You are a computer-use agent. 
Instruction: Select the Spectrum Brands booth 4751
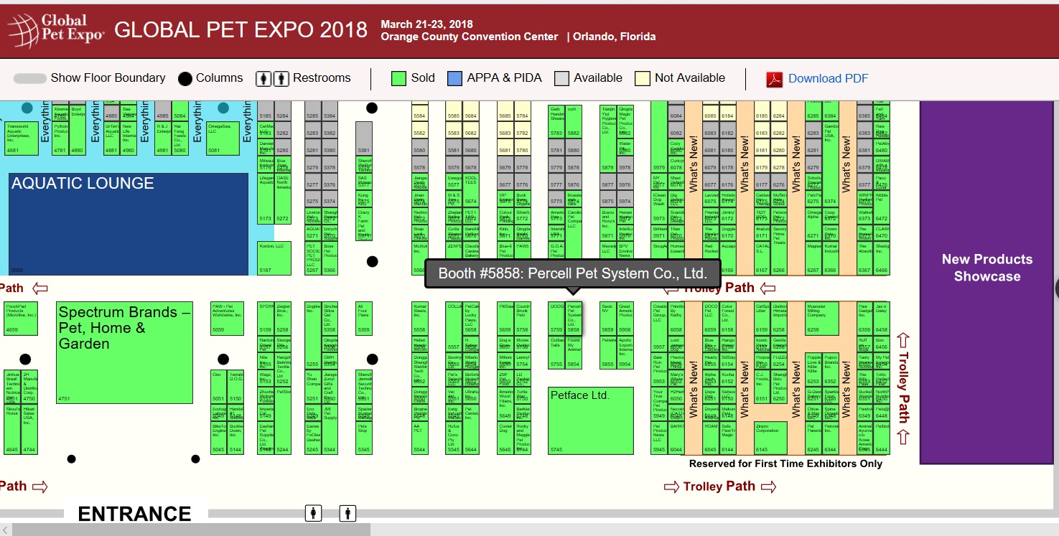coord(124,352)
